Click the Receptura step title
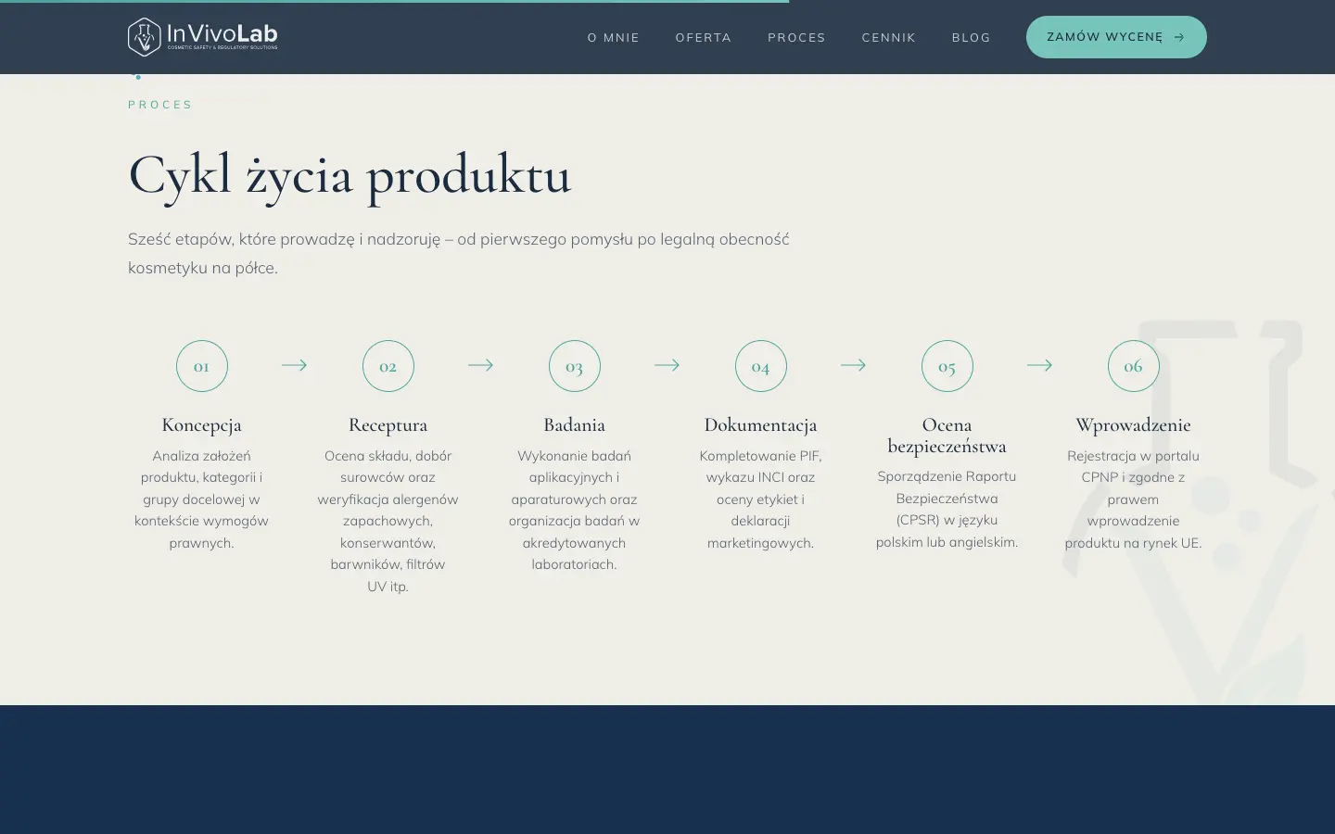1335x834 pixels. point(388,425)
